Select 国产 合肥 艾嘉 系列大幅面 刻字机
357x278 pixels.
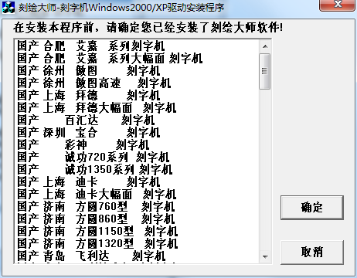coord(137,59)
